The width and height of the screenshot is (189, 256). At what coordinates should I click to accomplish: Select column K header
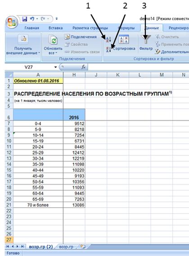(118, 75)
